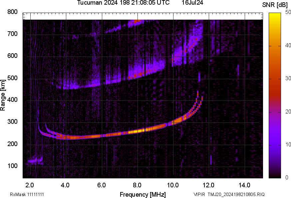Click the brightest yellow echo near 8 MHz
291x198 pixels.
point(137,131)
